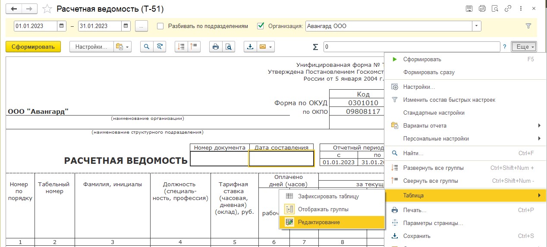The width and height of the screenshot is (547, 247).
Task: Get link via title bar chain icon
Action: coord(508,9)
